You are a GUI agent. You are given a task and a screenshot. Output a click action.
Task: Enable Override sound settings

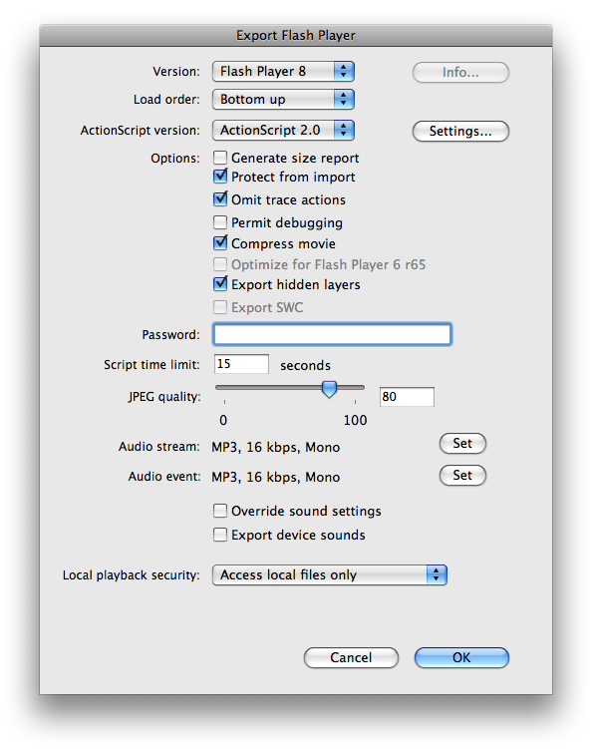(x=220, y=511)
